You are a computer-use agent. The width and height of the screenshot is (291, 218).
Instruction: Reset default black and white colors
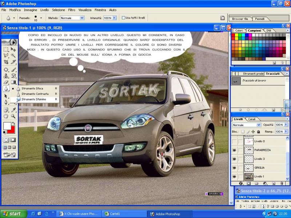4,132
